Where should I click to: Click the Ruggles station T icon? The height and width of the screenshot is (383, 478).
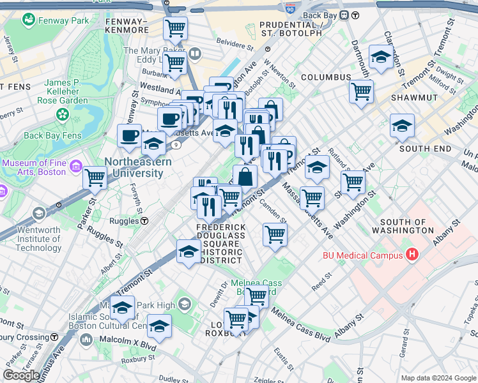145,221
